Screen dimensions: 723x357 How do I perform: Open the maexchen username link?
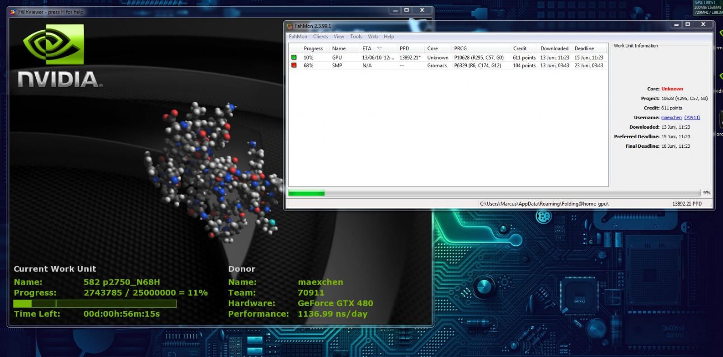(671, 117)
